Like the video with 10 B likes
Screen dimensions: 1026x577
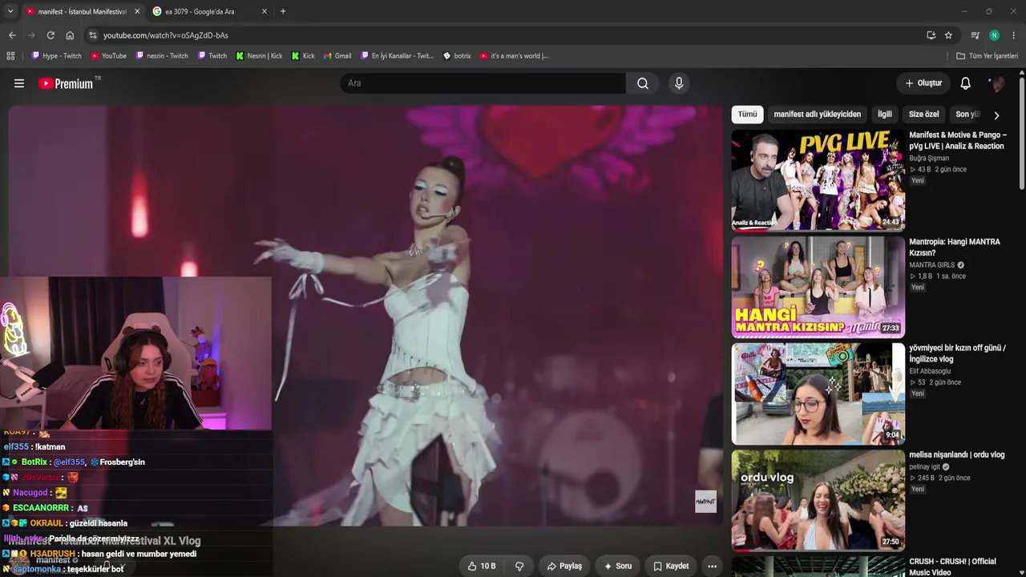tap(482, 566)
